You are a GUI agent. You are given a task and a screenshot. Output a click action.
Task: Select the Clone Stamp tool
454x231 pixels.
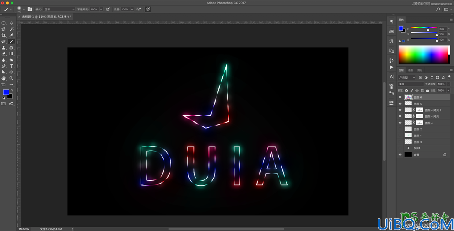[4, 48]
